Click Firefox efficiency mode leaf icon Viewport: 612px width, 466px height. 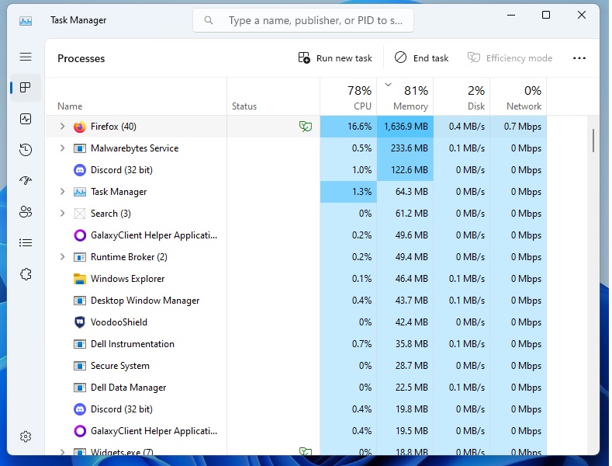click(x=305, y=127)
